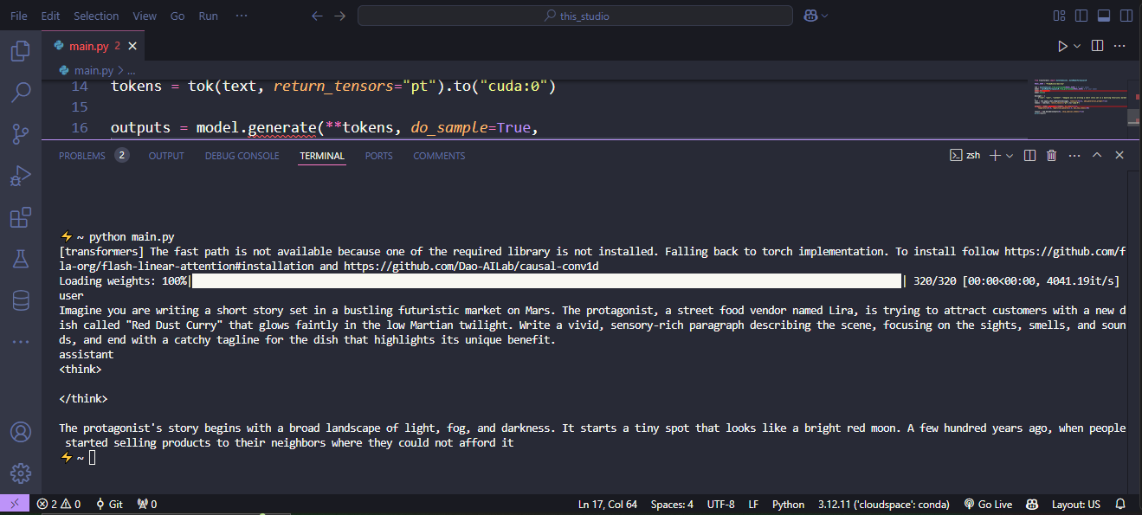Open the View menu
The height and width of the screenshot is (515, 1142).
(145, 16)
